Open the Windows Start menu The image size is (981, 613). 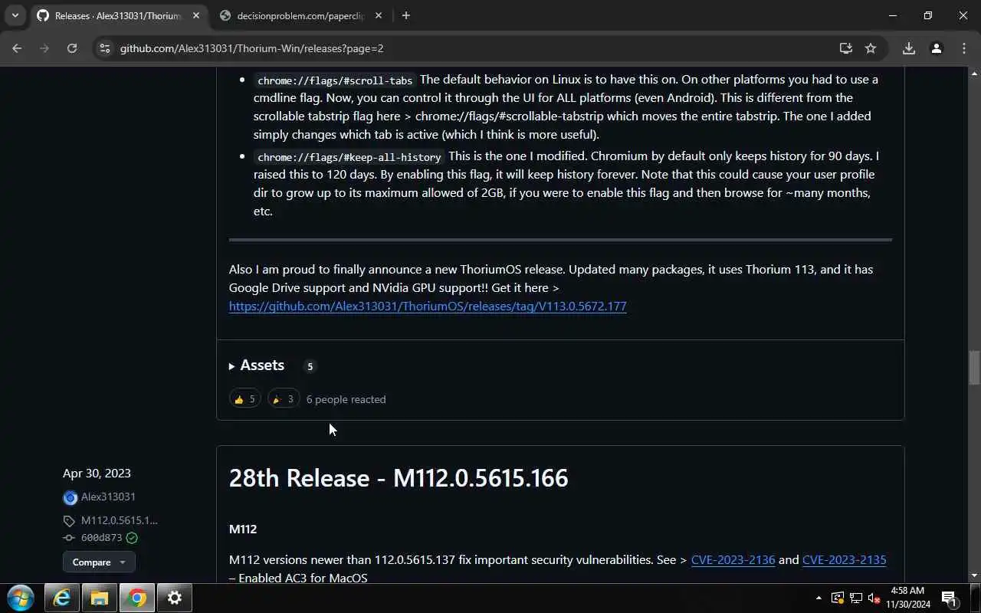[21, 598]
